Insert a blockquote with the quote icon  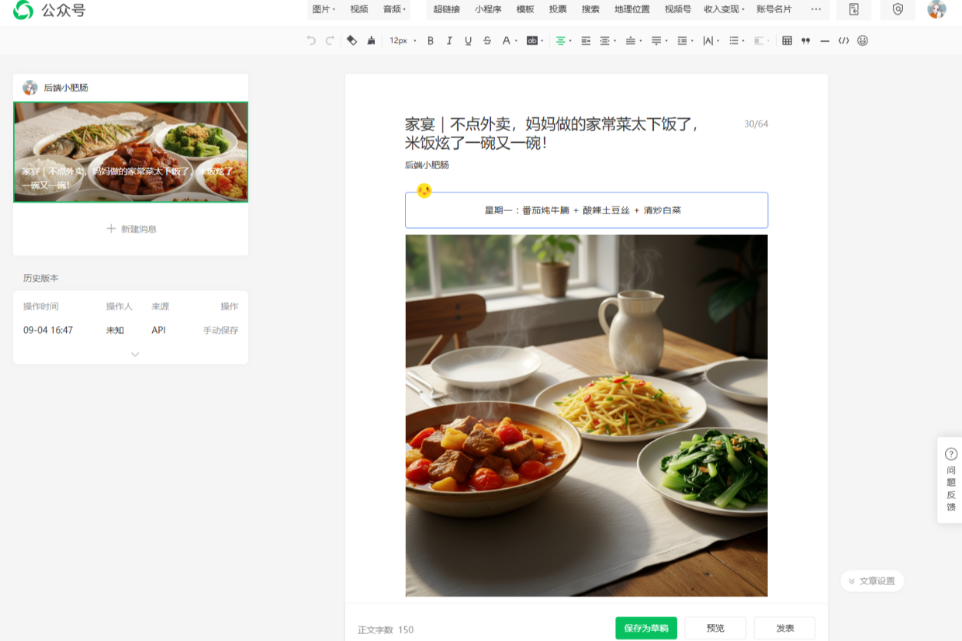point(806,40)
